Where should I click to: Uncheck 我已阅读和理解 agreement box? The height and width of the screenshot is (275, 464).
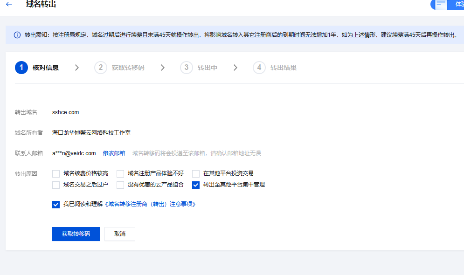tap(56, 204)
